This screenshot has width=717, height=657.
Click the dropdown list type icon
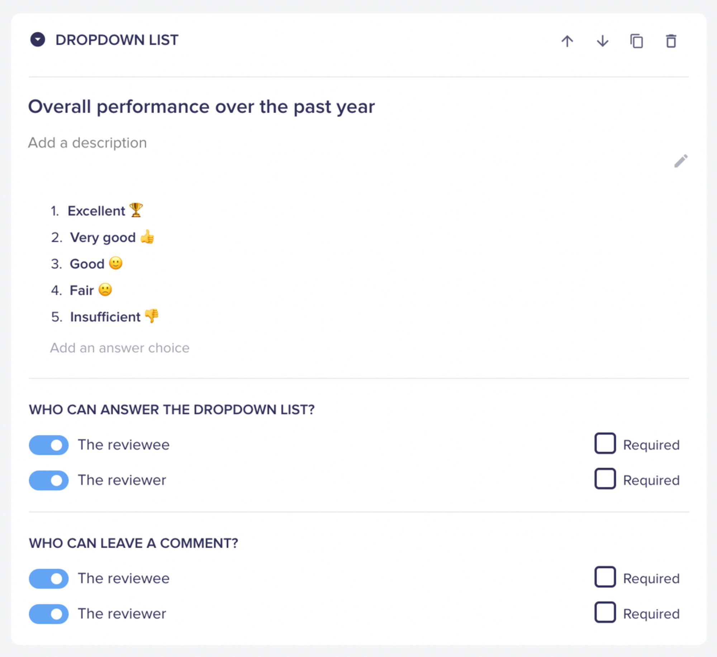coord(38,39)
